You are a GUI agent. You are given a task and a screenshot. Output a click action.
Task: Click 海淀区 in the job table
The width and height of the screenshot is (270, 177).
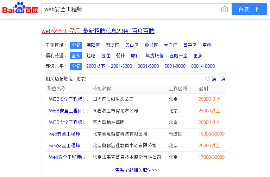[175, 134]
